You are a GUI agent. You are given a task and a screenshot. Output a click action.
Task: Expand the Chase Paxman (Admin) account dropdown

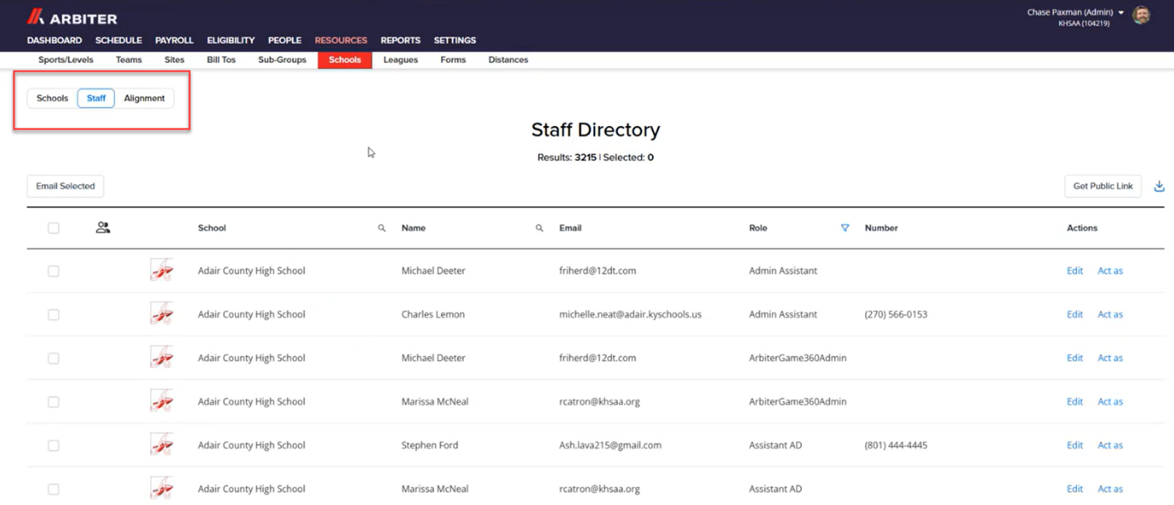1075,12
